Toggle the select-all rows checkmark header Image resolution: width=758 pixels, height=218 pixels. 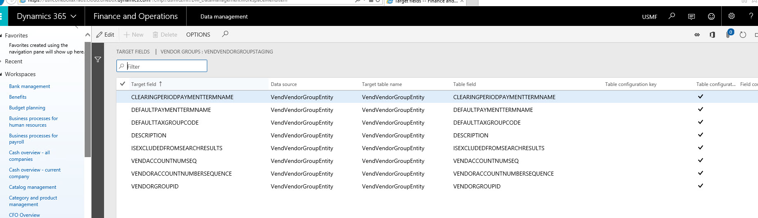tap(123, 84)
